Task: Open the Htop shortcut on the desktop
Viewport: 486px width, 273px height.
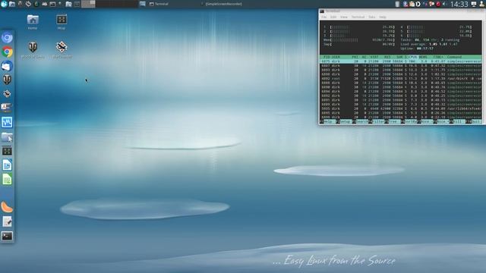Action: tap(62, 22)
